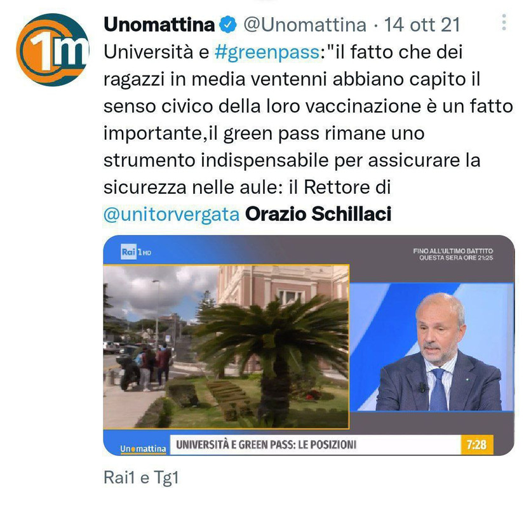Viewport: 531px width, 508px height.
Task: Click the tweet text 'senso civico della loro vaccinazione'
Action: pyautogui.click(x=259, y=106)
